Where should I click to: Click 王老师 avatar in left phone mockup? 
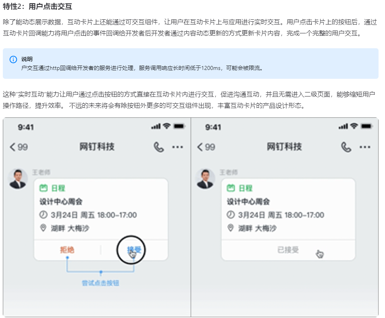coord(18,178)
